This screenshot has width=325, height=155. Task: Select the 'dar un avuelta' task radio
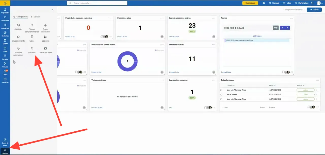tap(221, 95)
